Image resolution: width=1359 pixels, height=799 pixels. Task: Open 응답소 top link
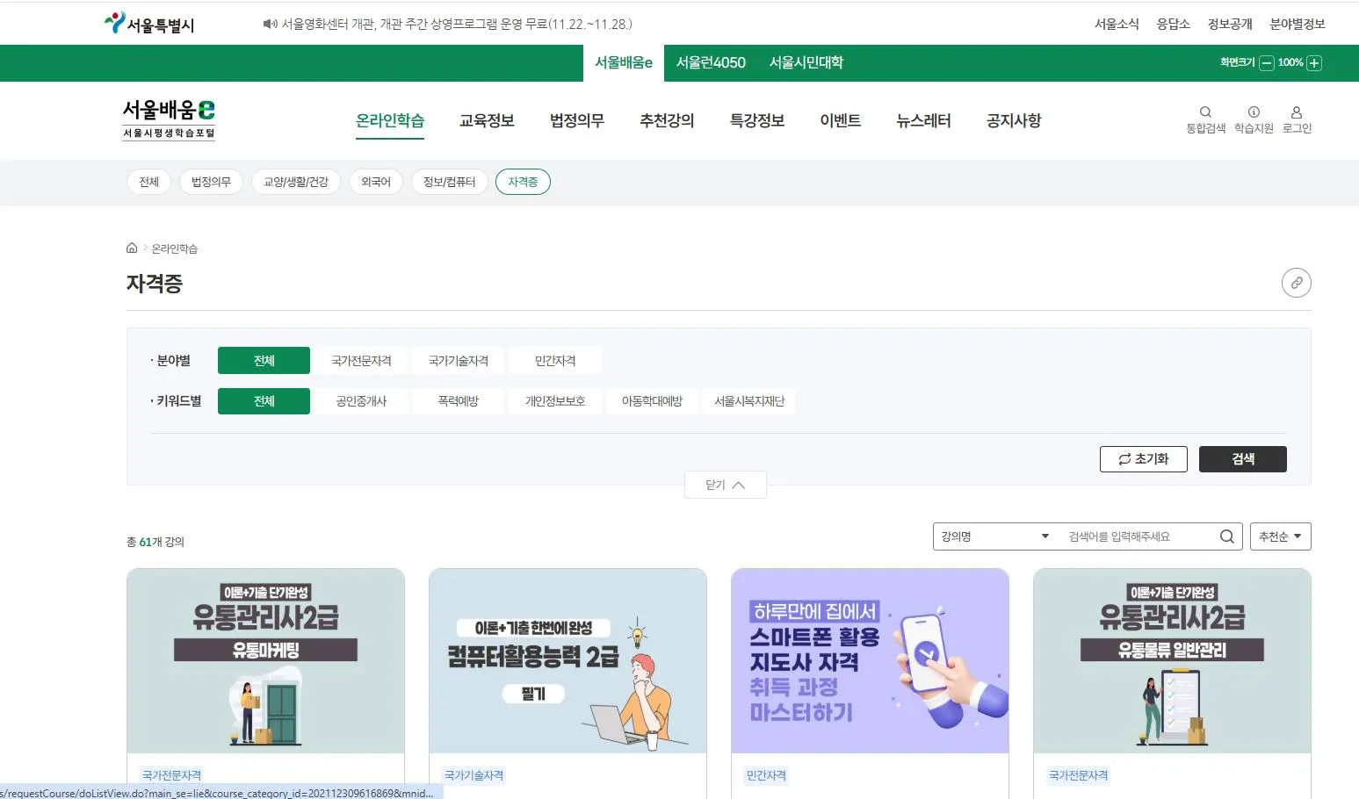(x=1174, y=24)
